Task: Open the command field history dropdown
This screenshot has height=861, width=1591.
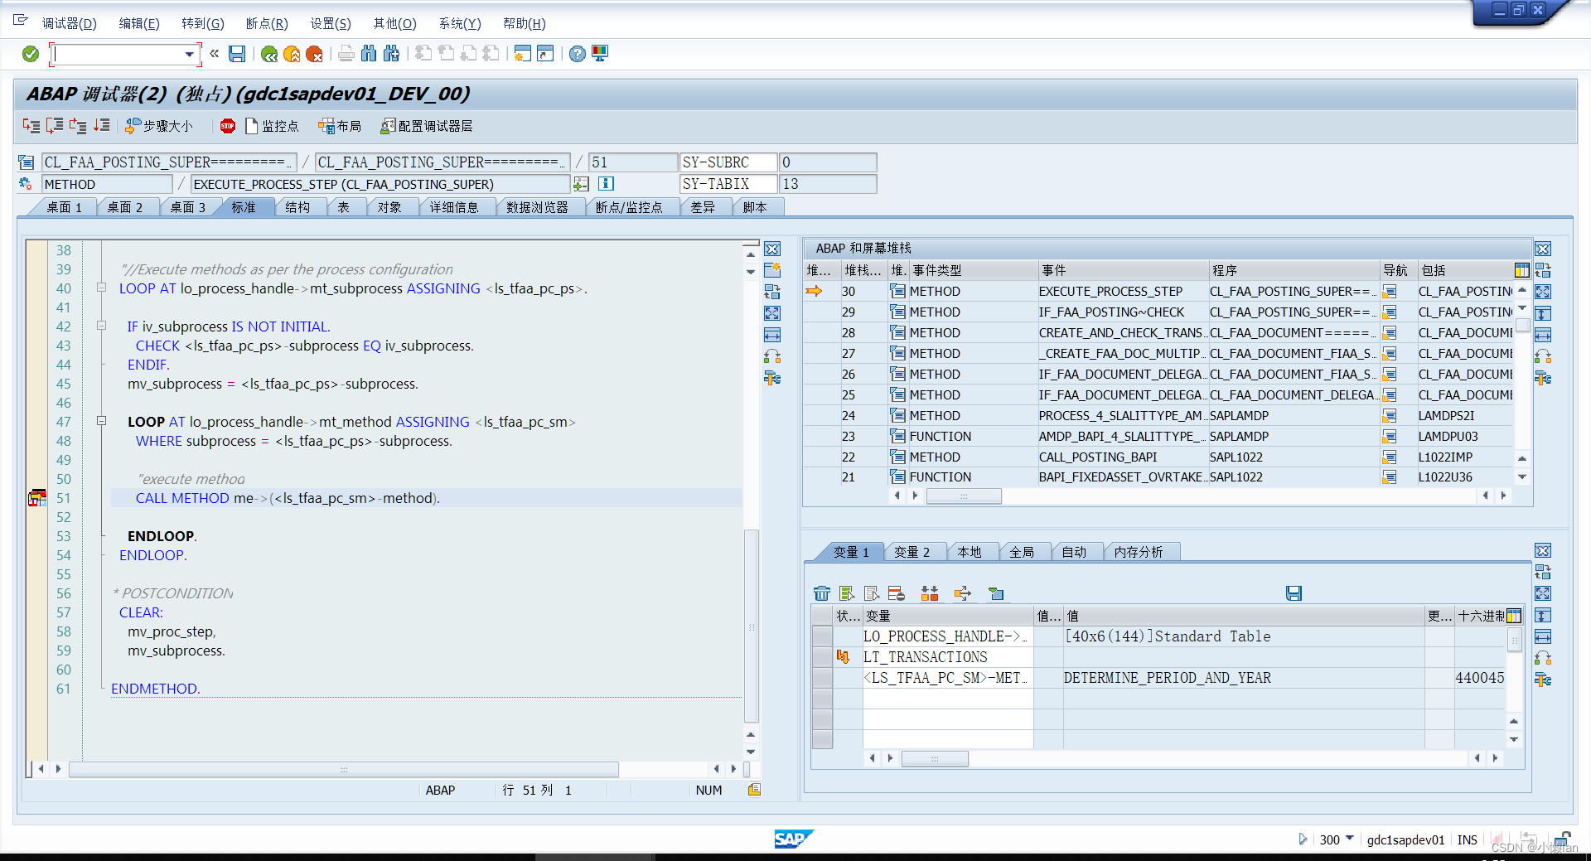Action: pos(190,54)
